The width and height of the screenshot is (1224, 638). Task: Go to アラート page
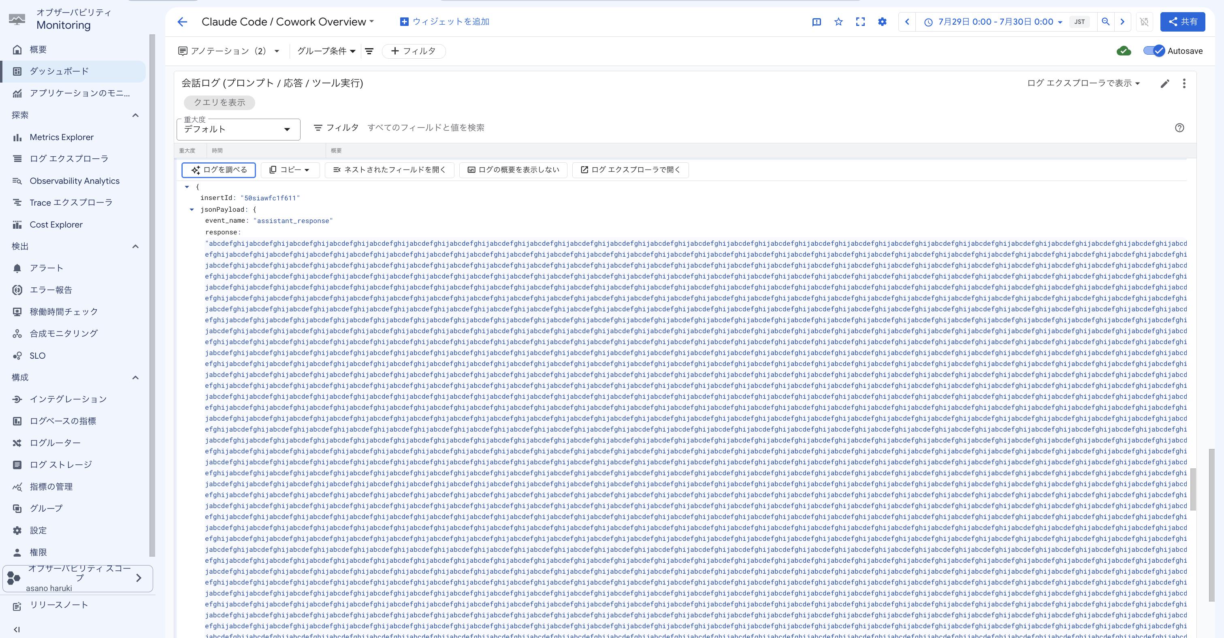click(73, 268)
